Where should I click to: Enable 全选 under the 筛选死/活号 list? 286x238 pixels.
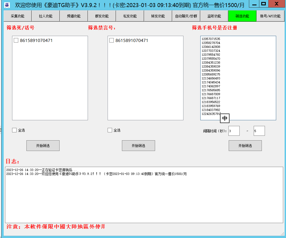click(14, 130)
